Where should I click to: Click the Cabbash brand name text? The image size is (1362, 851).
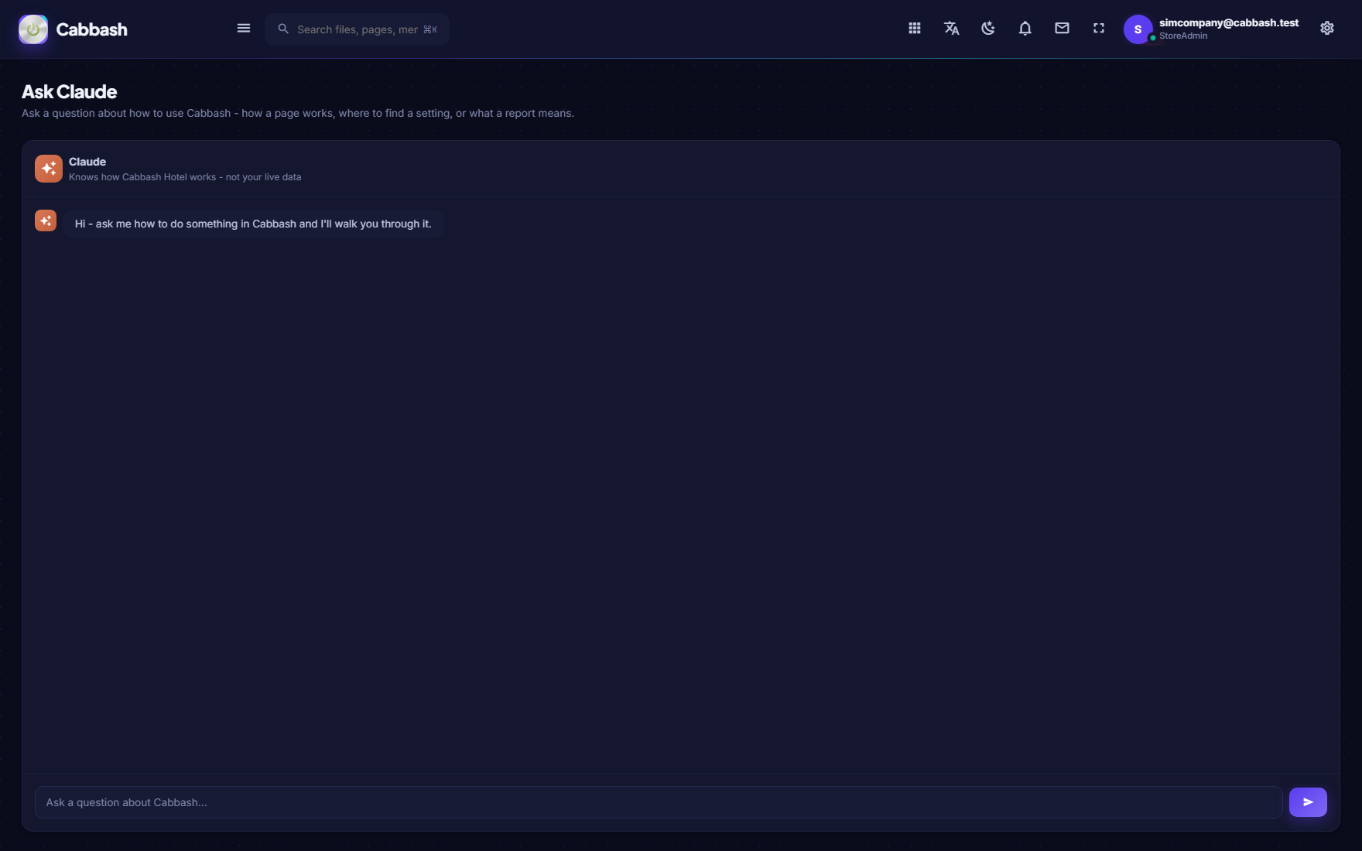tap(92, 29)
